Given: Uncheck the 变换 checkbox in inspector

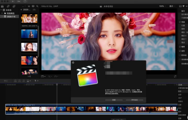Looking at the screenshot, I should [180, 22].
